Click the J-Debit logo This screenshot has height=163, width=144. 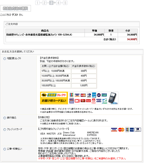(x=105, y=101)
